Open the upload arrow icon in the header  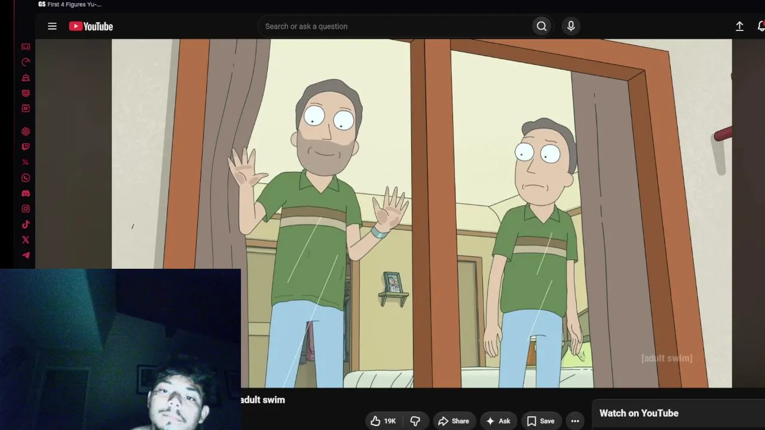pyautogui.click(x=739, y=26)
